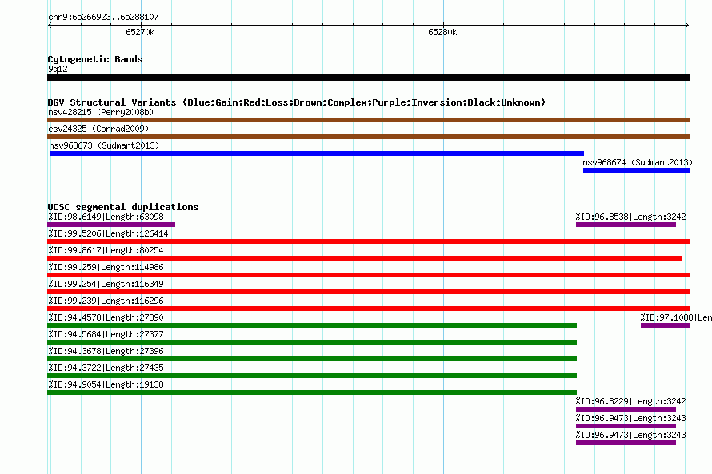Select duplication %ID:99.259|Length:114986 label
This screenshot has width=712, height=474.
106,267
